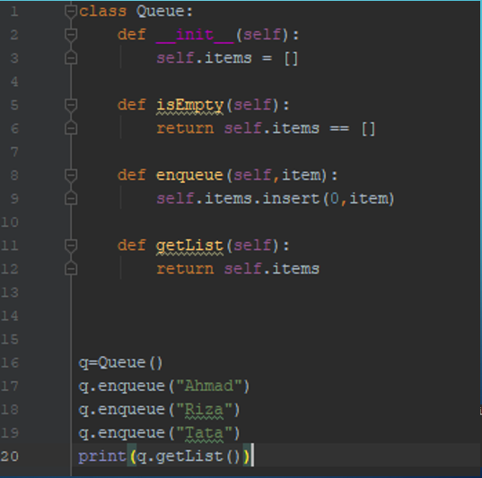Click the __init__ method name
The height and width of the screenshot is (478, 482).
[195, 35]
